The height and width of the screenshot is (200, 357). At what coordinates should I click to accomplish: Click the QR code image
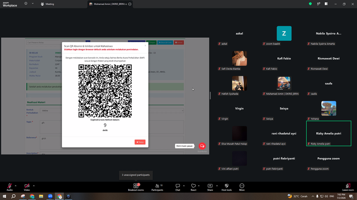point(105,91)
